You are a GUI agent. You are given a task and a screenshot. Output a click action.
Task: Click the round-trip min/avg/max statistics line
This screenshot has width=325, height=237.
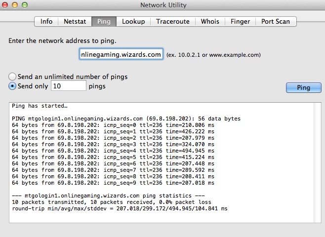tap(120, 209)
